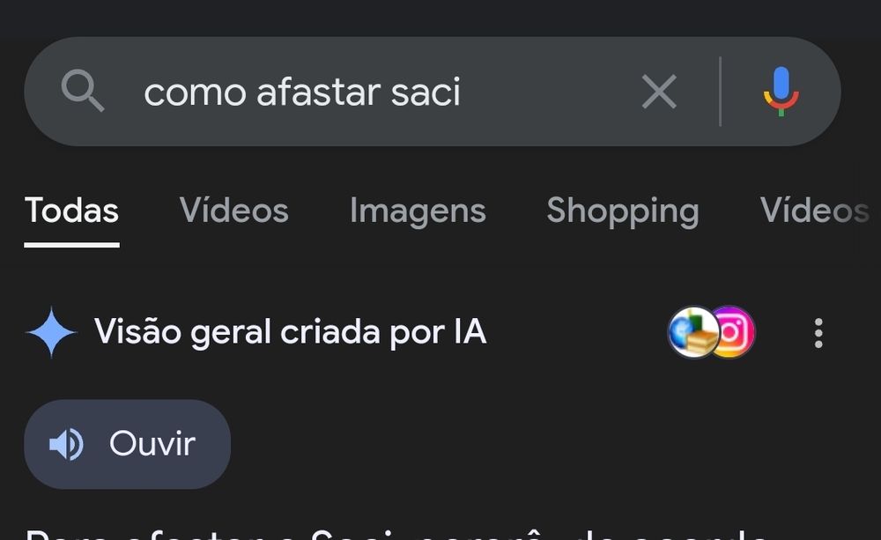The height and width of the screenshot is (540, 881).
Task: Clear the search query using the X icon
Action: tap(659, 91)
